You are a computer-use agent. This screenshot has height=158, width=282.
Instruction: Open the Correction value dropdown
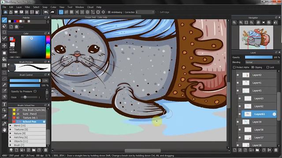145,12
